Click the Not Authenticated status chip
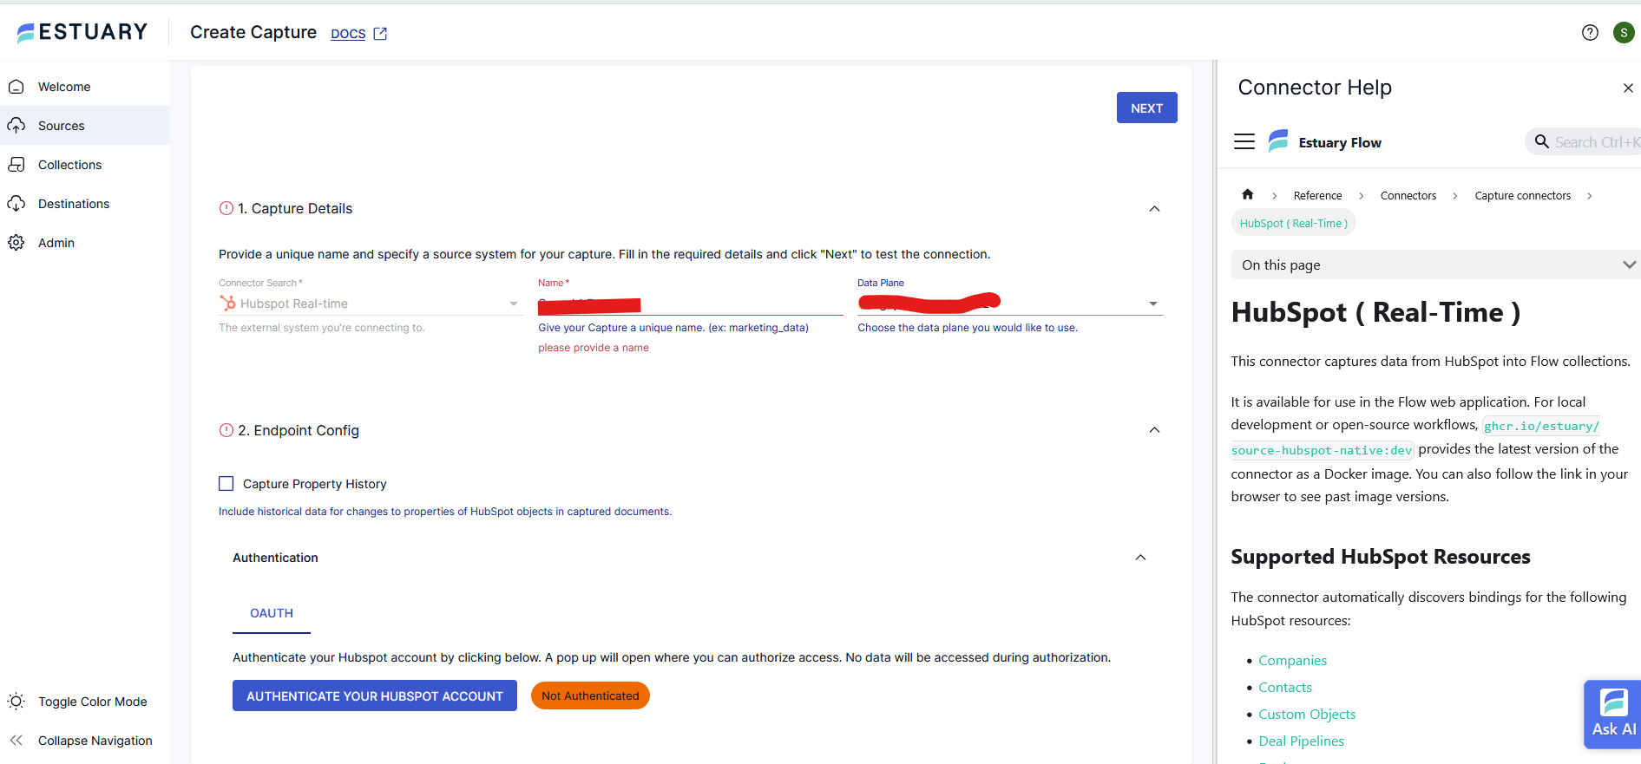 tap(590, 695)
